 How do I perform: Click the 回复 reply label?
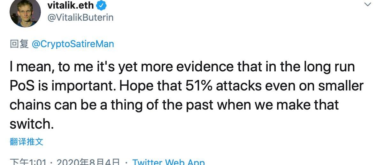[19, 44]
